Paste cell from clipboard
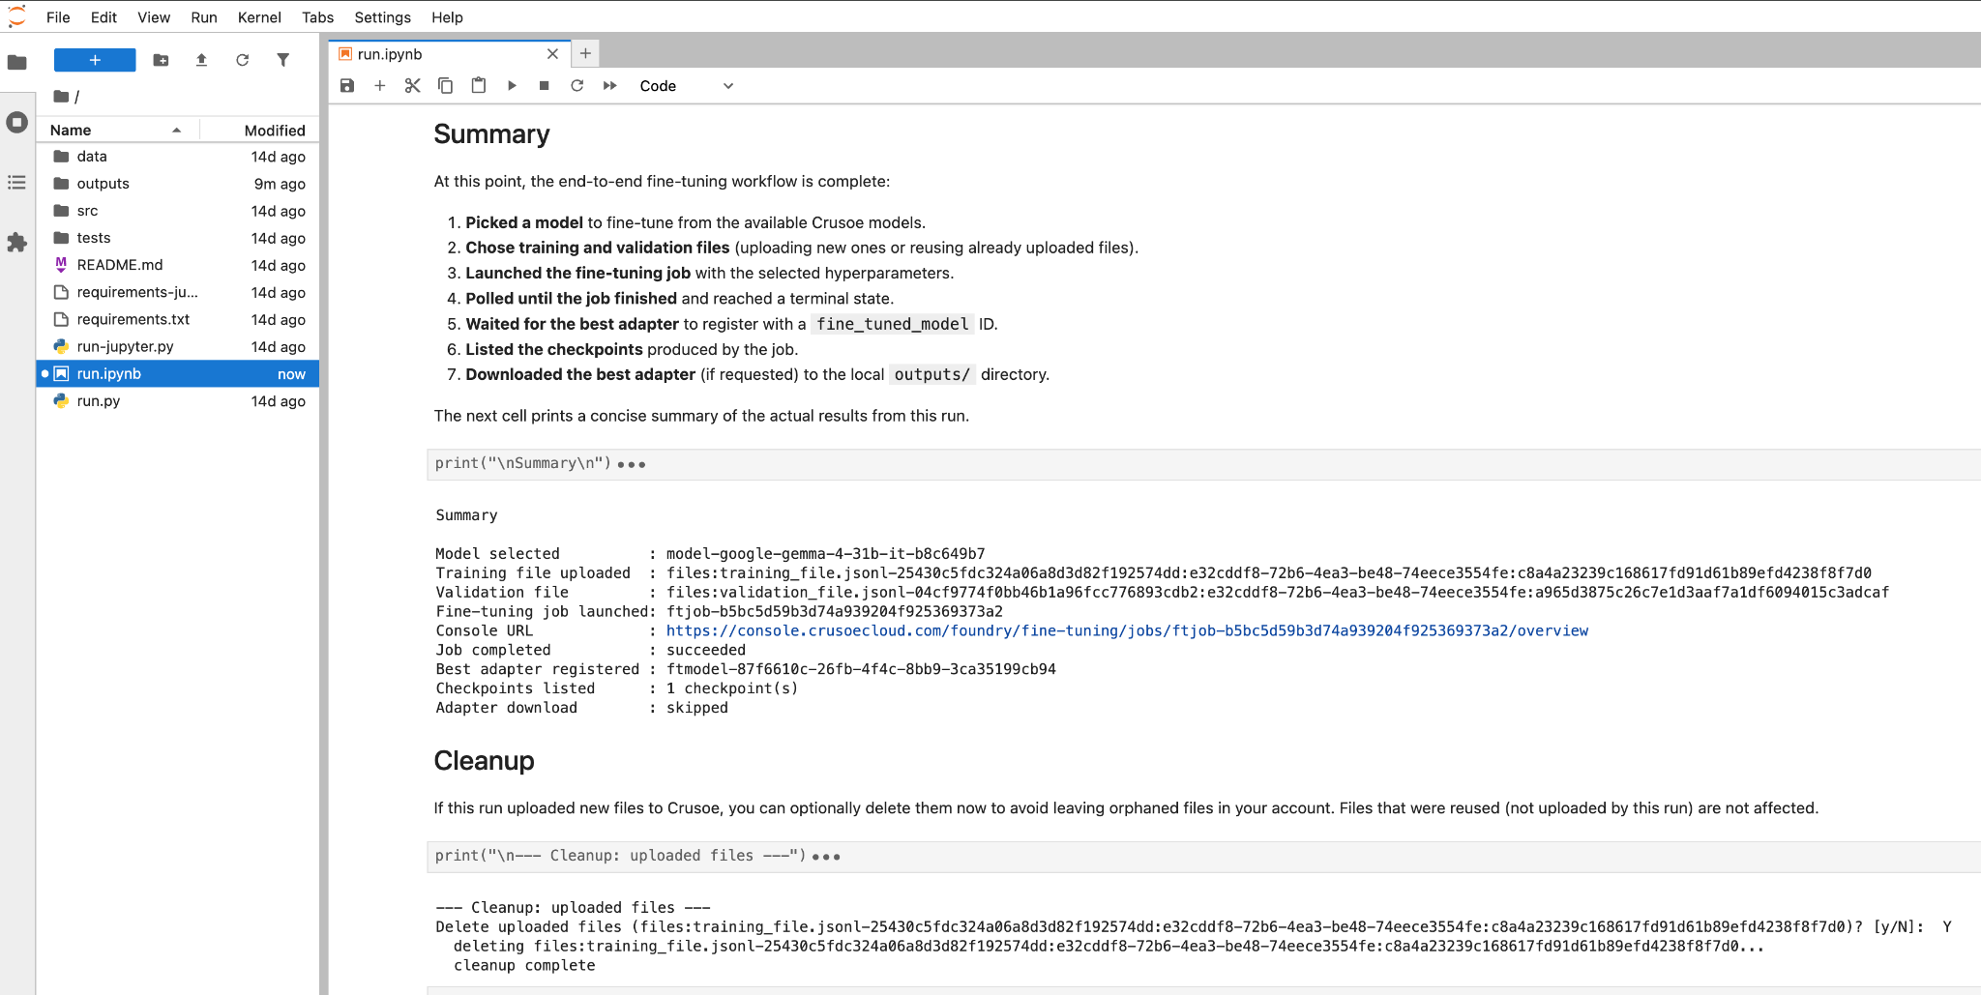The width and height of the screenshot is (1981, 995). point(479,86)
